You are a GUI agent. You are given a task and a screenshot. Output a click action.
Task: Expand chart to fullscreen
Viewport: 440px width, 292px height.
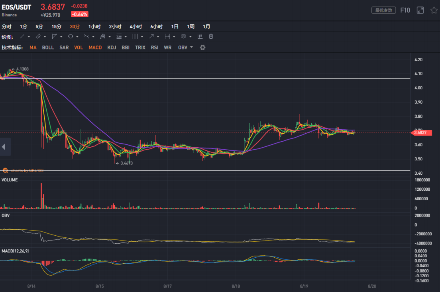coord(420,10)
